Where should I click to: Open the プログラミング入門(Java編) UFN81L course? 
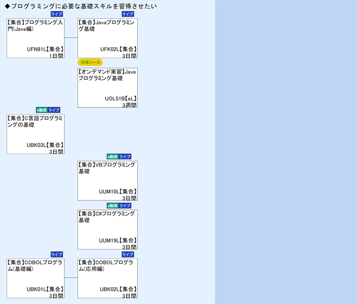(x=35, y=38)
